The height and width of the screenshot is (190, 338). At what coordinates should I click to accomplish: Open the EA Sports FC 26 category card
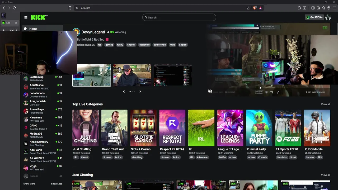click(288, 128)
